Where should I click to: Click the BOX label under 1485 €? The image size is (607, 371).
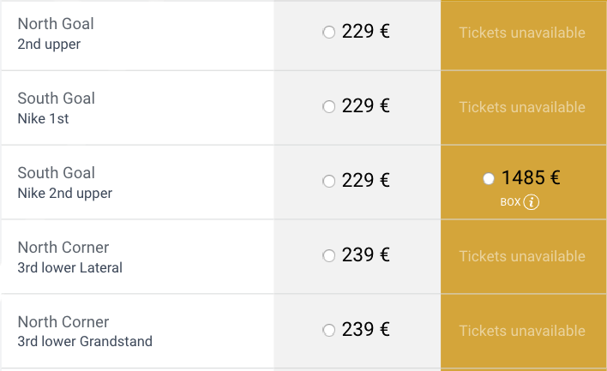510,203
